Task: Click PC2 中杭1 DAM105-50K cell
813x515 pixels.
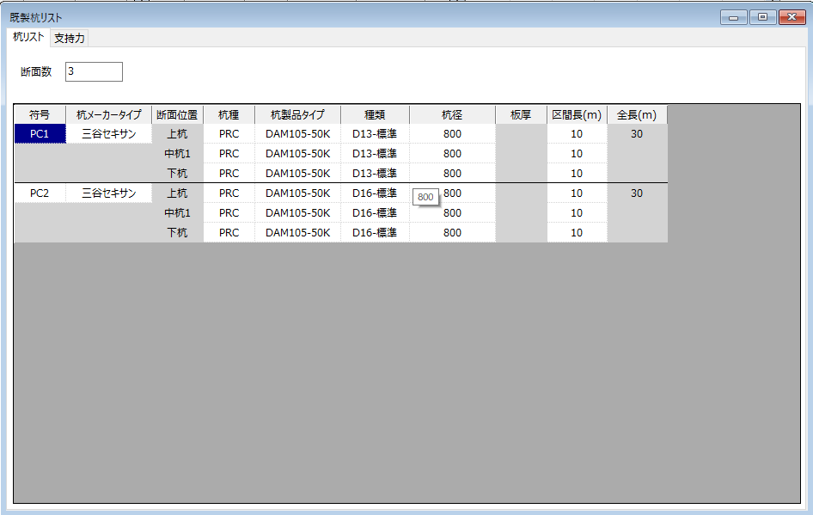Action: [297, 213]
